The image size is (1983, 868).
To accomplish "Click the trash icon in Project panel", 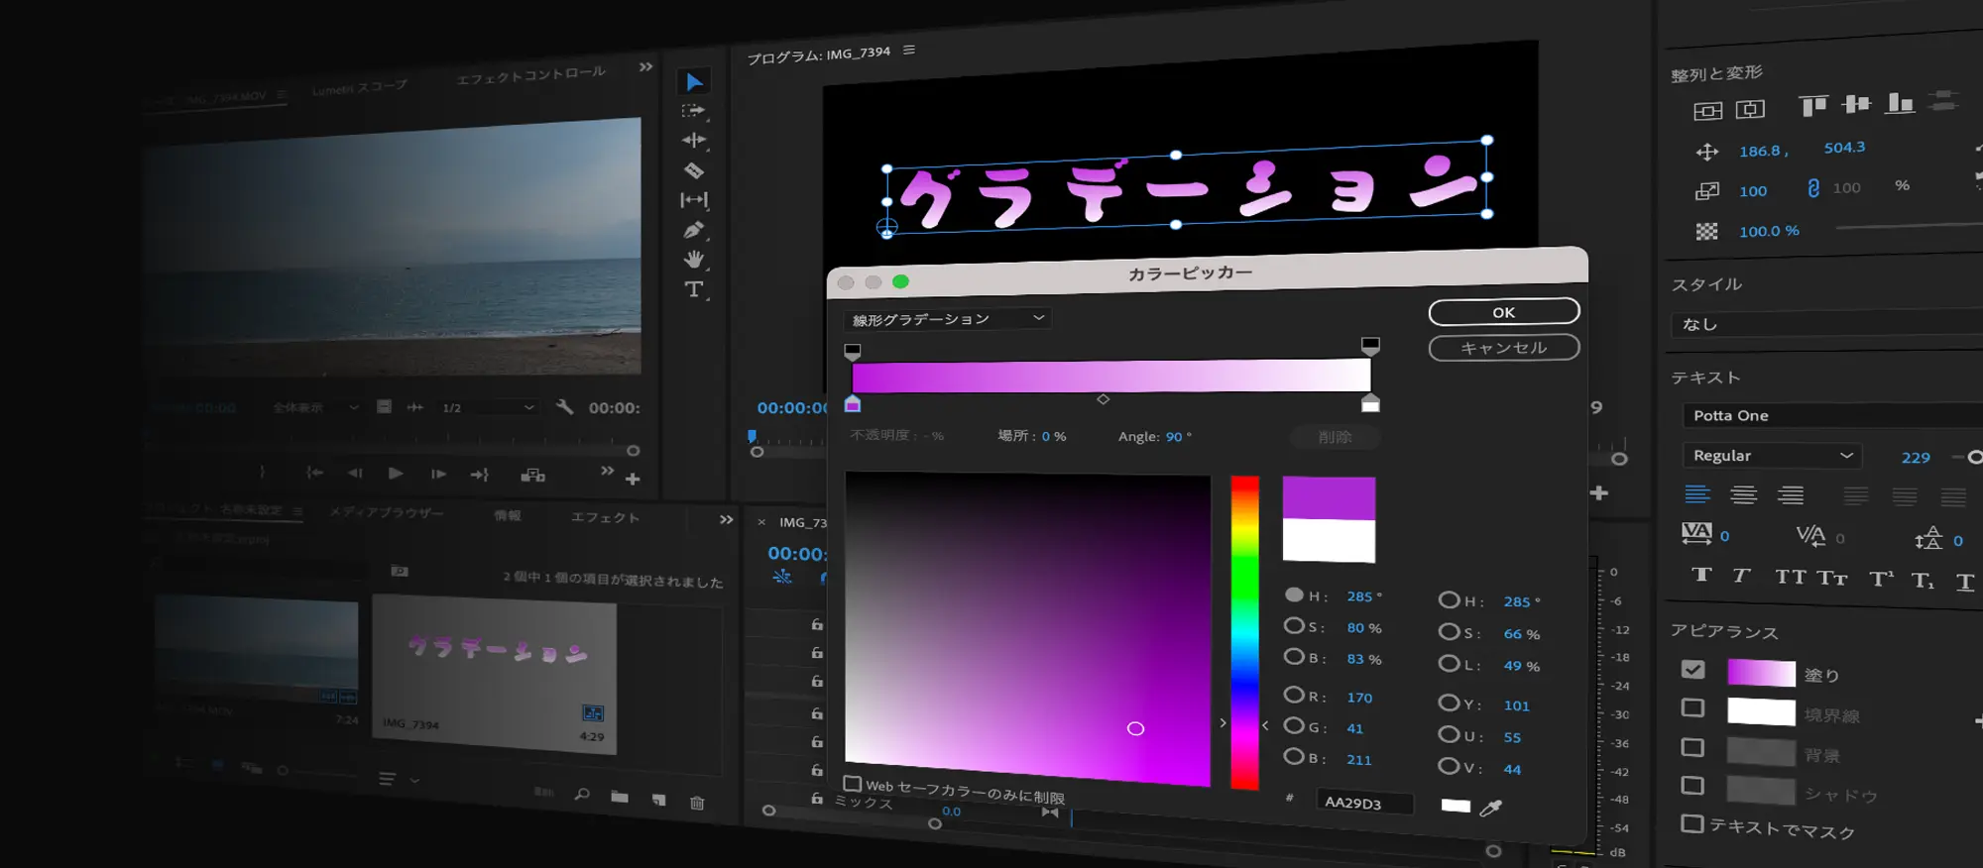I will (x=697, y=803).
